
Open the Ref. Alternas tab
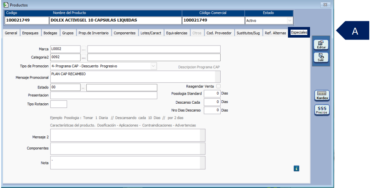point(275,33)
